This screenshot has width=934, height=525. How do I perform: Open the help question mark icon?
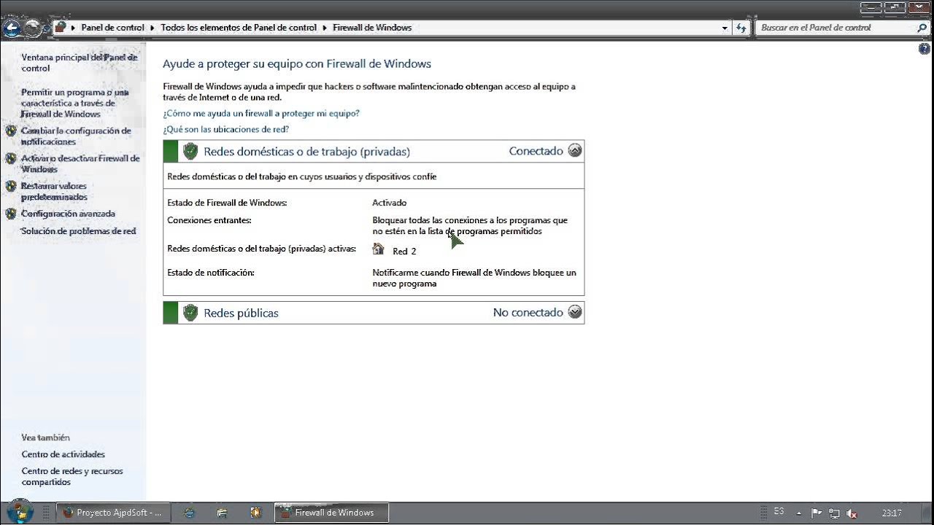tap(925, 49)
